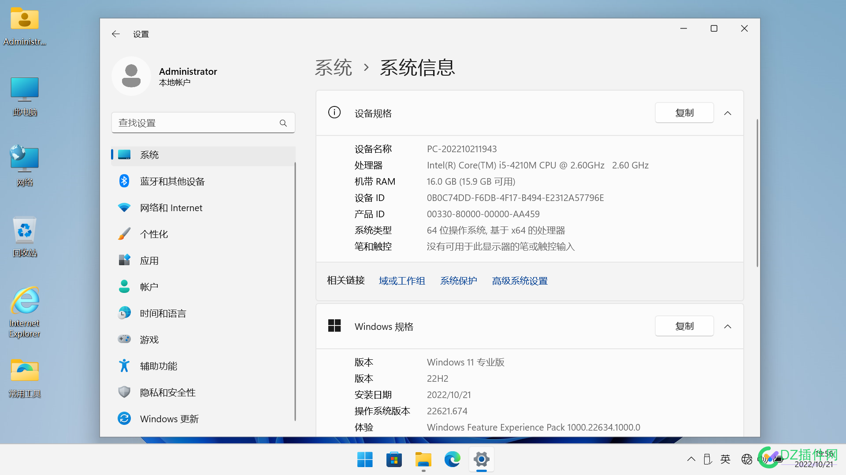Open the IME globe icon in tray
Viewport: 846px width, 475px height.
746,459
